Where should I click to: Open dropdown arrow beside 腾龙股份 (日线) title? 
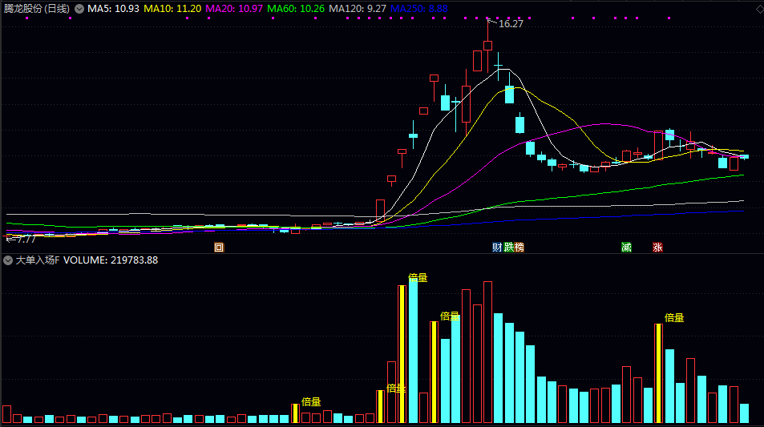(x=79, y=8)
